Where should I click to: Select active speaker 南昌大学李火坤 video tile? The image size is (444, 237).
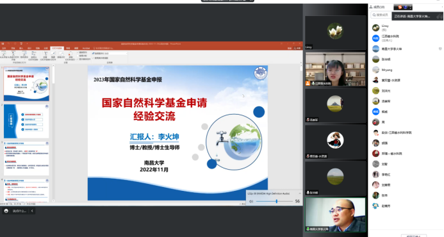pos(335,215)
